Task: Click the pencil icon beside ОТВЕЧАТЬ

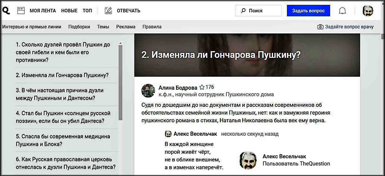Action: point(108,11)
